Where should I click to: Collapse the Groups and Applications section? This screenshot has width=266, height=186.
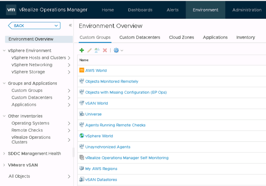point(4,83)
